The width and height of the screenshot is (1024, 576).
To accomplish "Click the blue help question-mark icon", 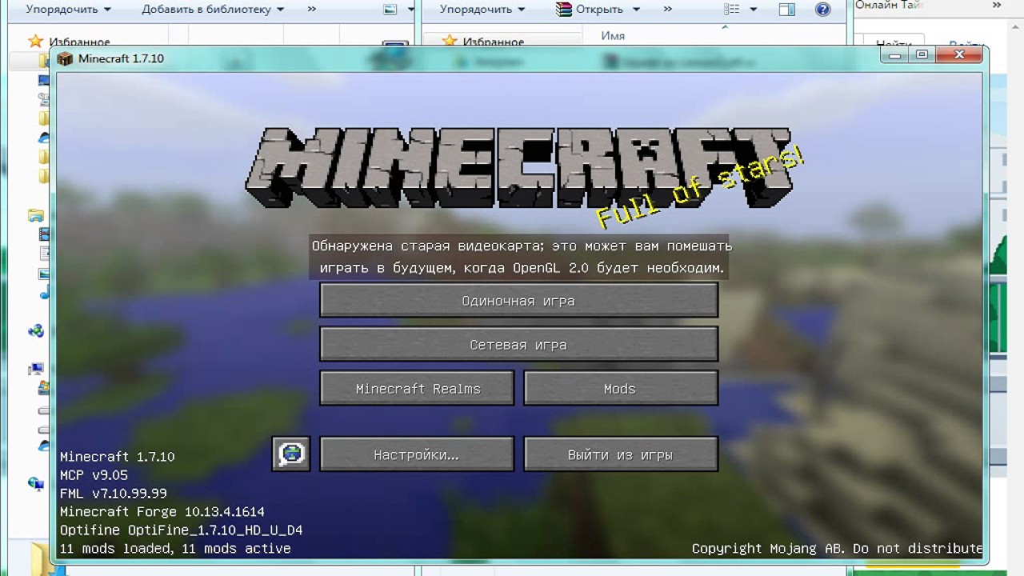I will [822, 10].
